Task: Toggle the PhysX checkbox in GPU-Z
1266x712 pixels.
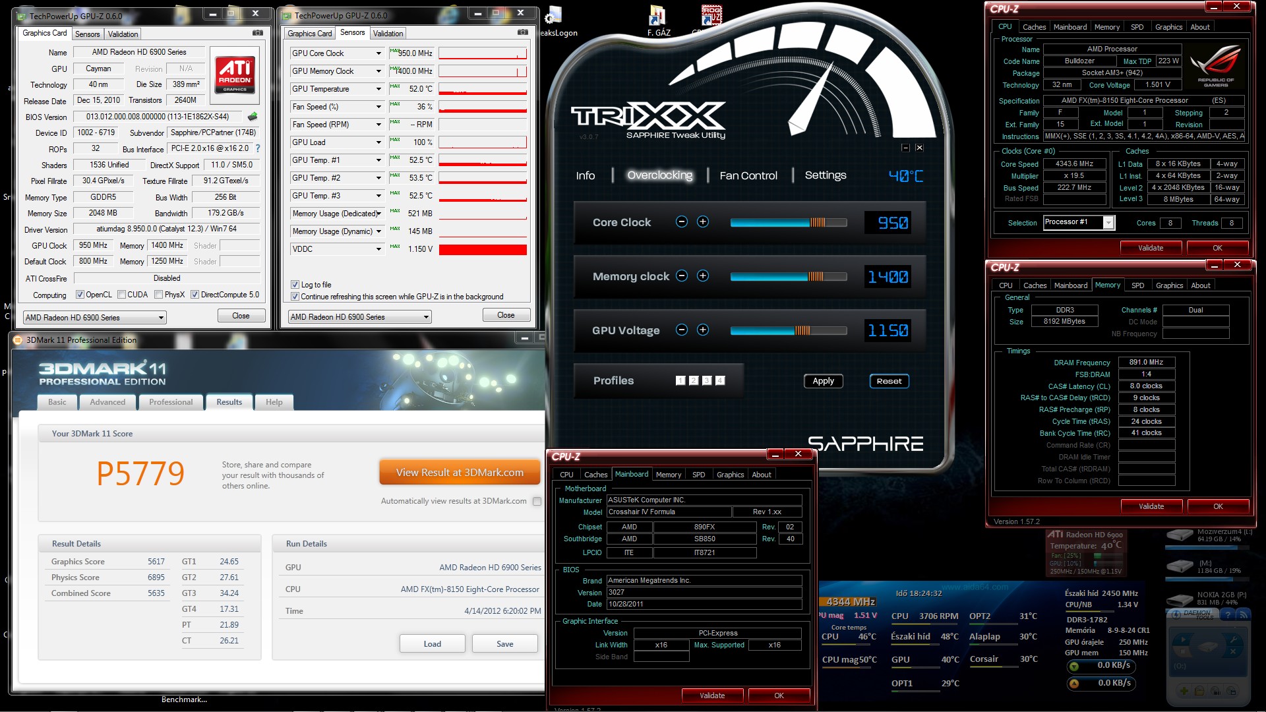Action: (158, 295)
